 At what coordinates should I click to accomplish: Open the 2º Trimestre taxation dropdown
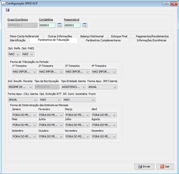(x=51, y=71)
